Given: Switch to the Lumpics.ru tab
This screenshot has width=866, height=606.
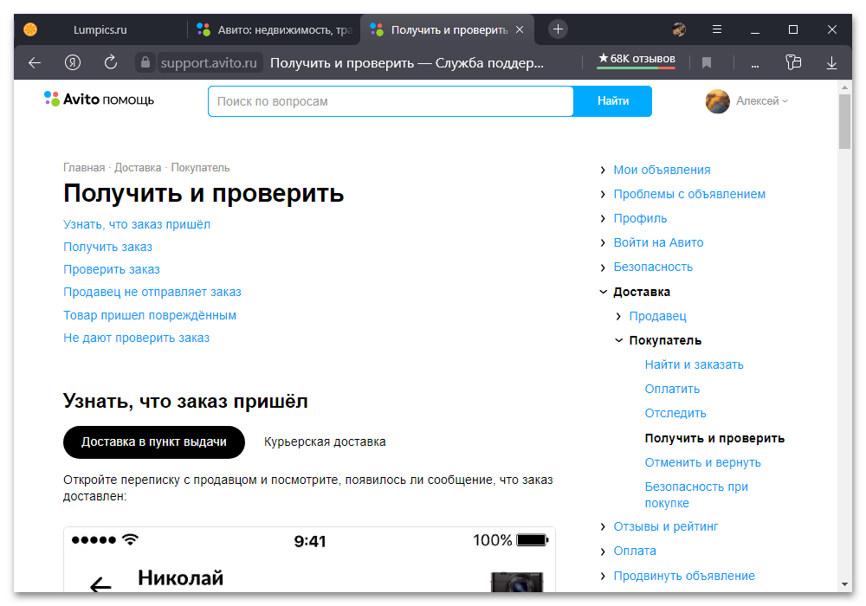Looking at the screenshot, I should pyautogui.click(x=100, y=29).
